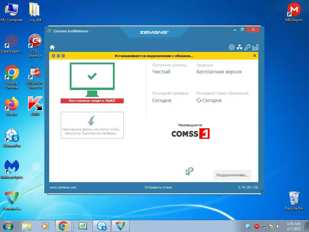
Task: Select Firefox desktop shortcut
Action: point(12,106)
